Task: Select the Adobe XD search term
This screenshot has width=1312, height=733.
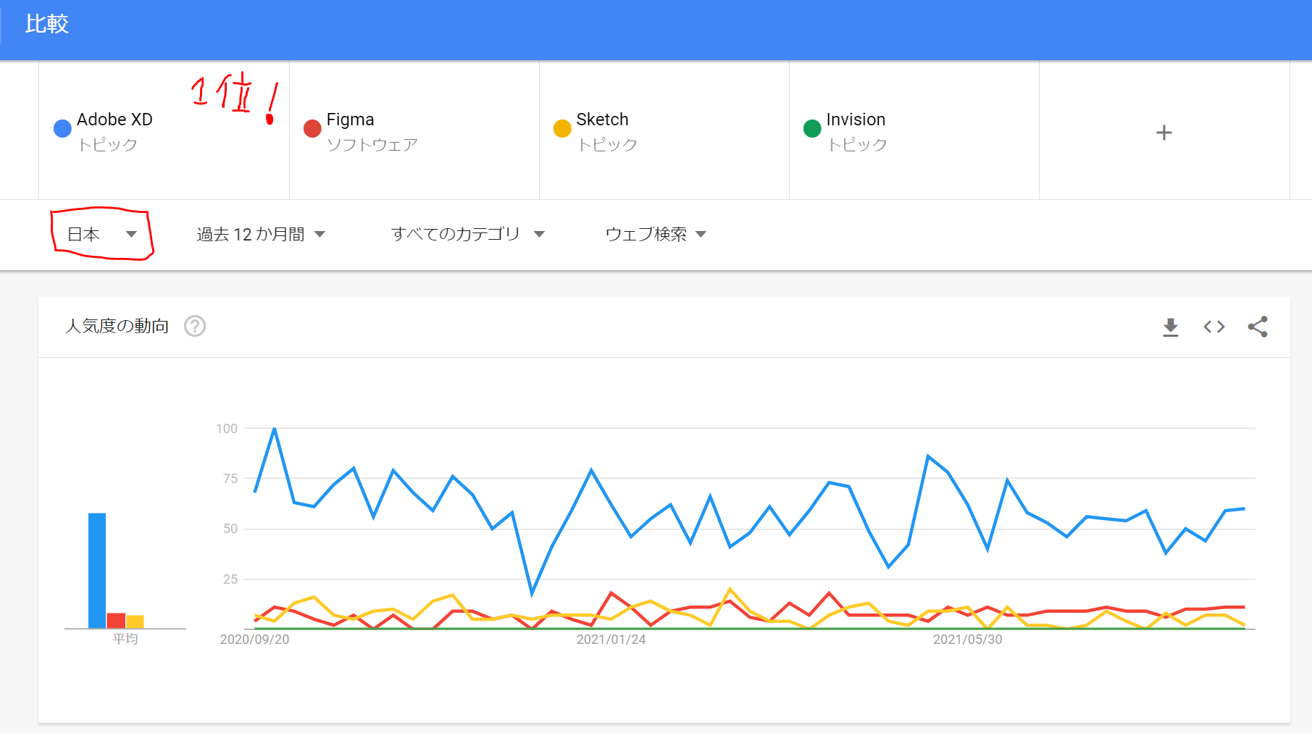Action: 114,120
